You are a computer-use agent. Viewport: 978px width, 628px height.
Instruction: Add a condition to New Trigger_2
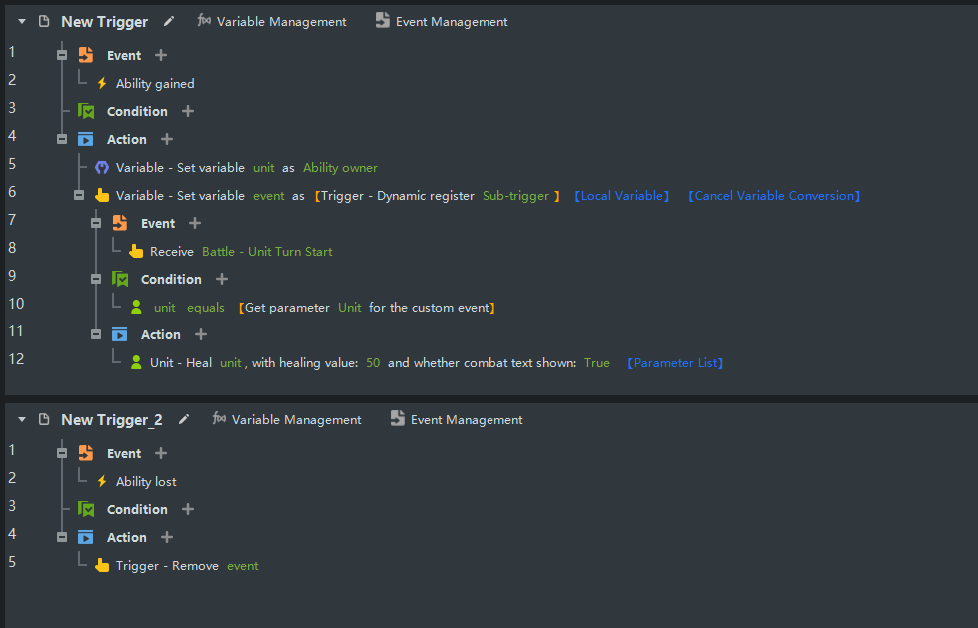coord(188,510)
